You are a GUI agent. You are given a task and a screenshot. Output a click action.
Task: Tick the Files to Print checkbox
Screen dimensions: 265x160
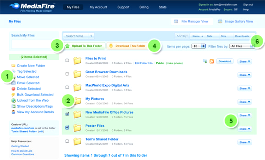coord(67,60)
